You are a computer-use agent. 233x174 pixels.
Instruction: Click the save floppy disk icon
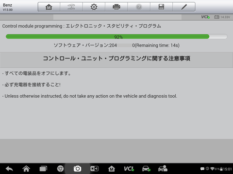click(x=161, y=7)
